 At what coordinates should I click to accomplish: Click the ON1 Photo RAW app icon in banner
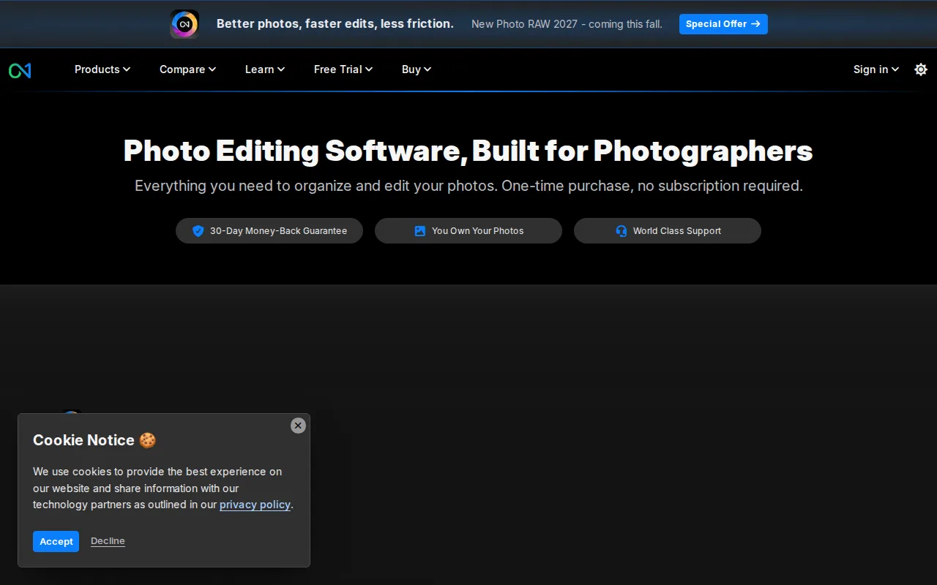pos(184,24)
